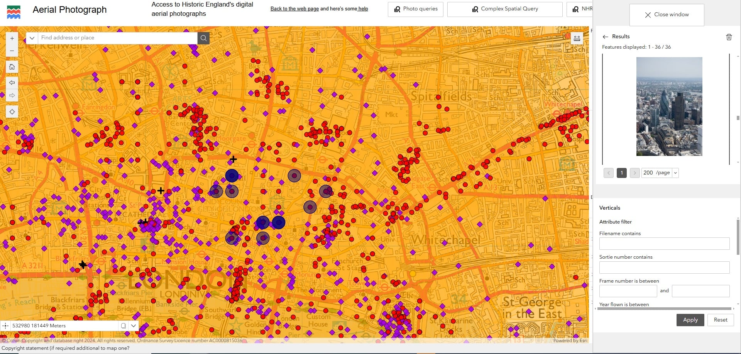Screen dimensions: 741x354
Task: Click the attribute filter horizontal scrollbar
Action: pos(664,309)
